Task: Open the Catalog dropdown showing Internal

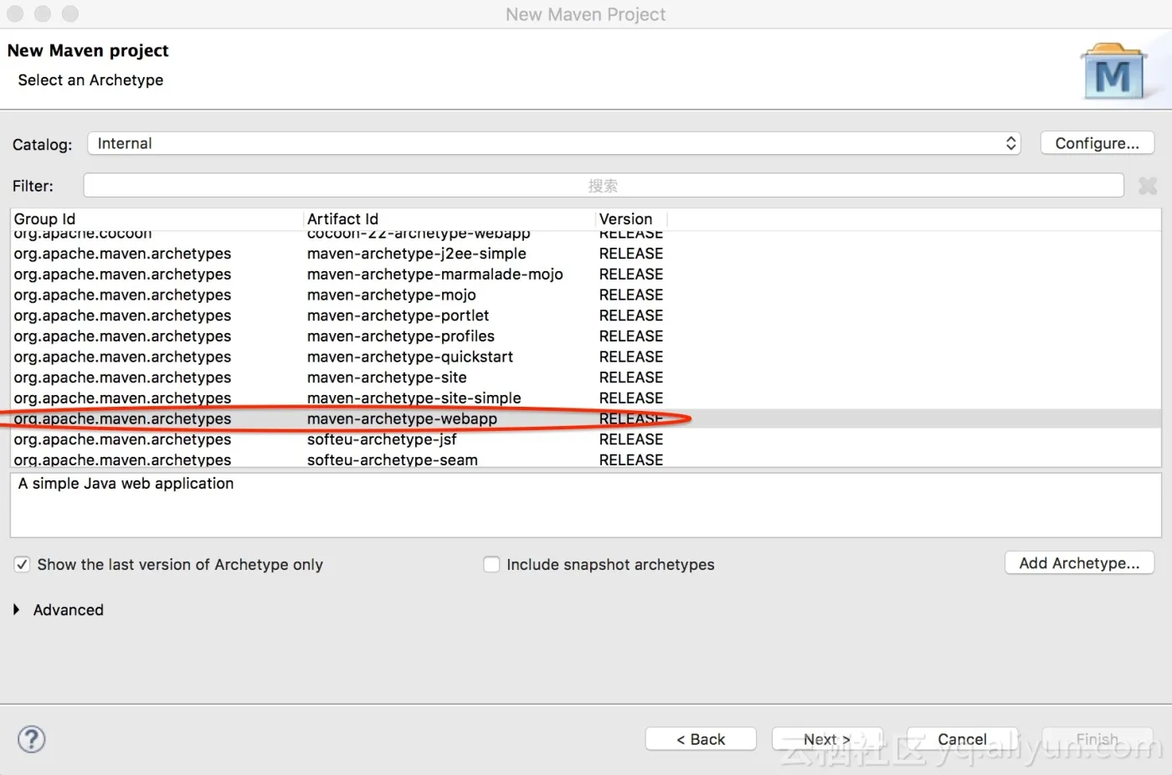Action: point(554,143)
